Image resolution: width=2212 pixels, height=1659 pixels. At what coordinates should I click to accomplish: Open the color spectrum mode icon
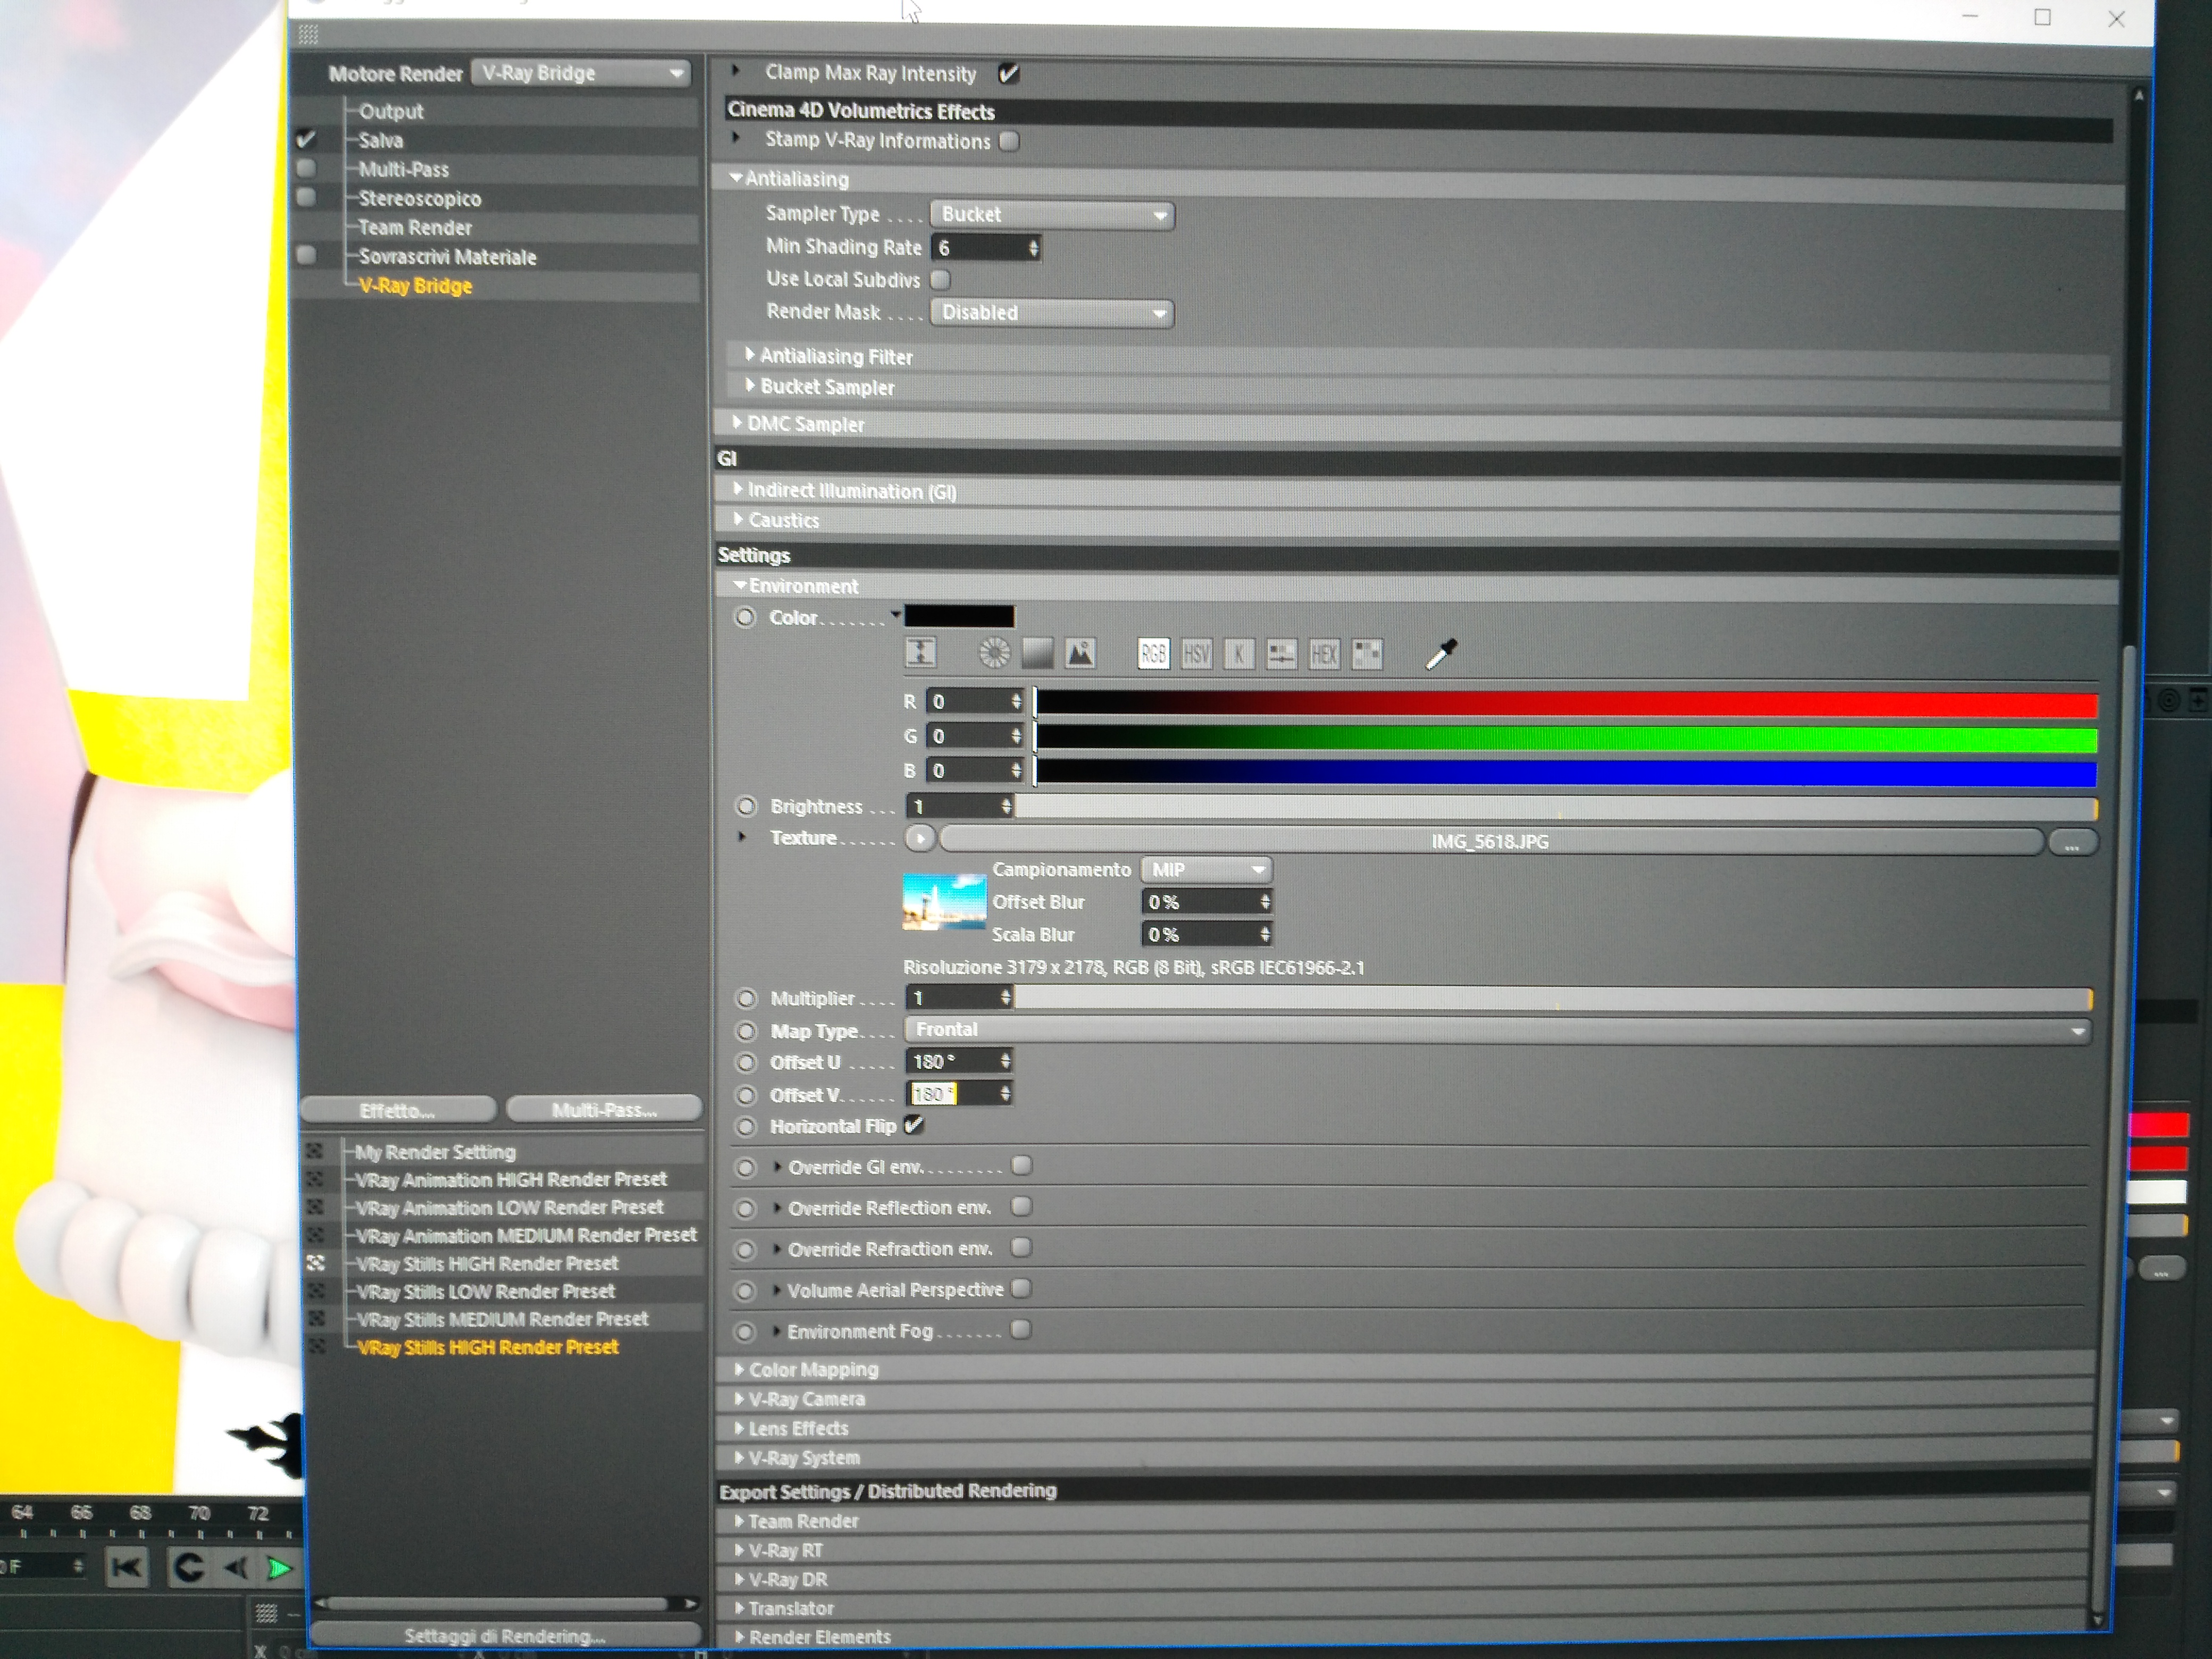coord(1037,654)
